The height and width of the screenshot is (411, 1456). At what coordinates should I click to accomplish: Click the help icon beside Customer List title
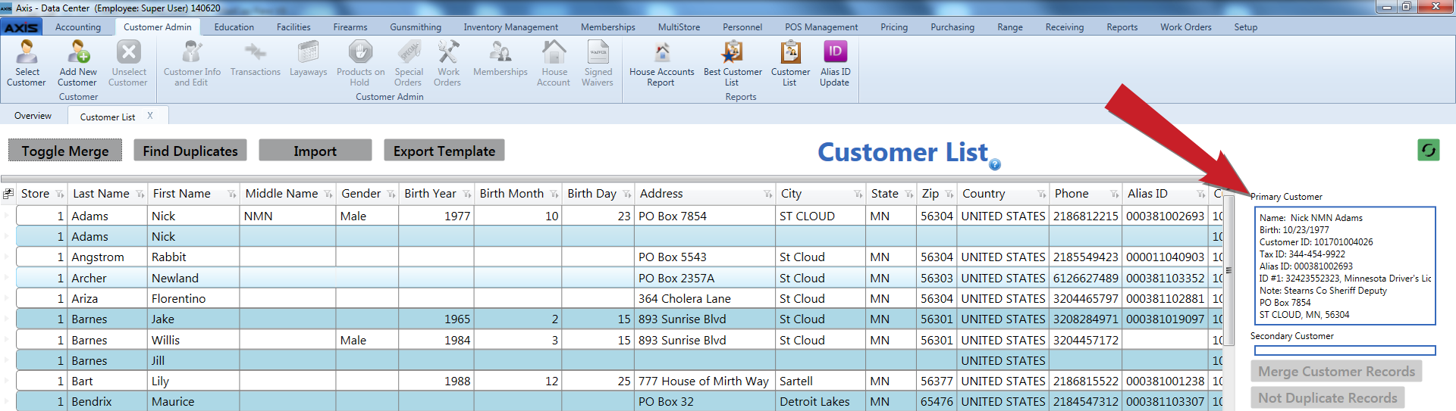tap(995, 164)
